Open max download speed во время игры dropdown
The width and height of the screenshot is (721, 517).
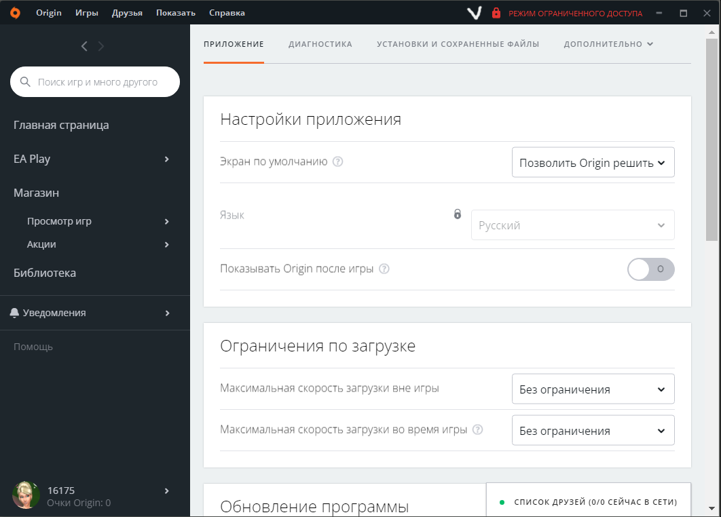click(593, 430)
